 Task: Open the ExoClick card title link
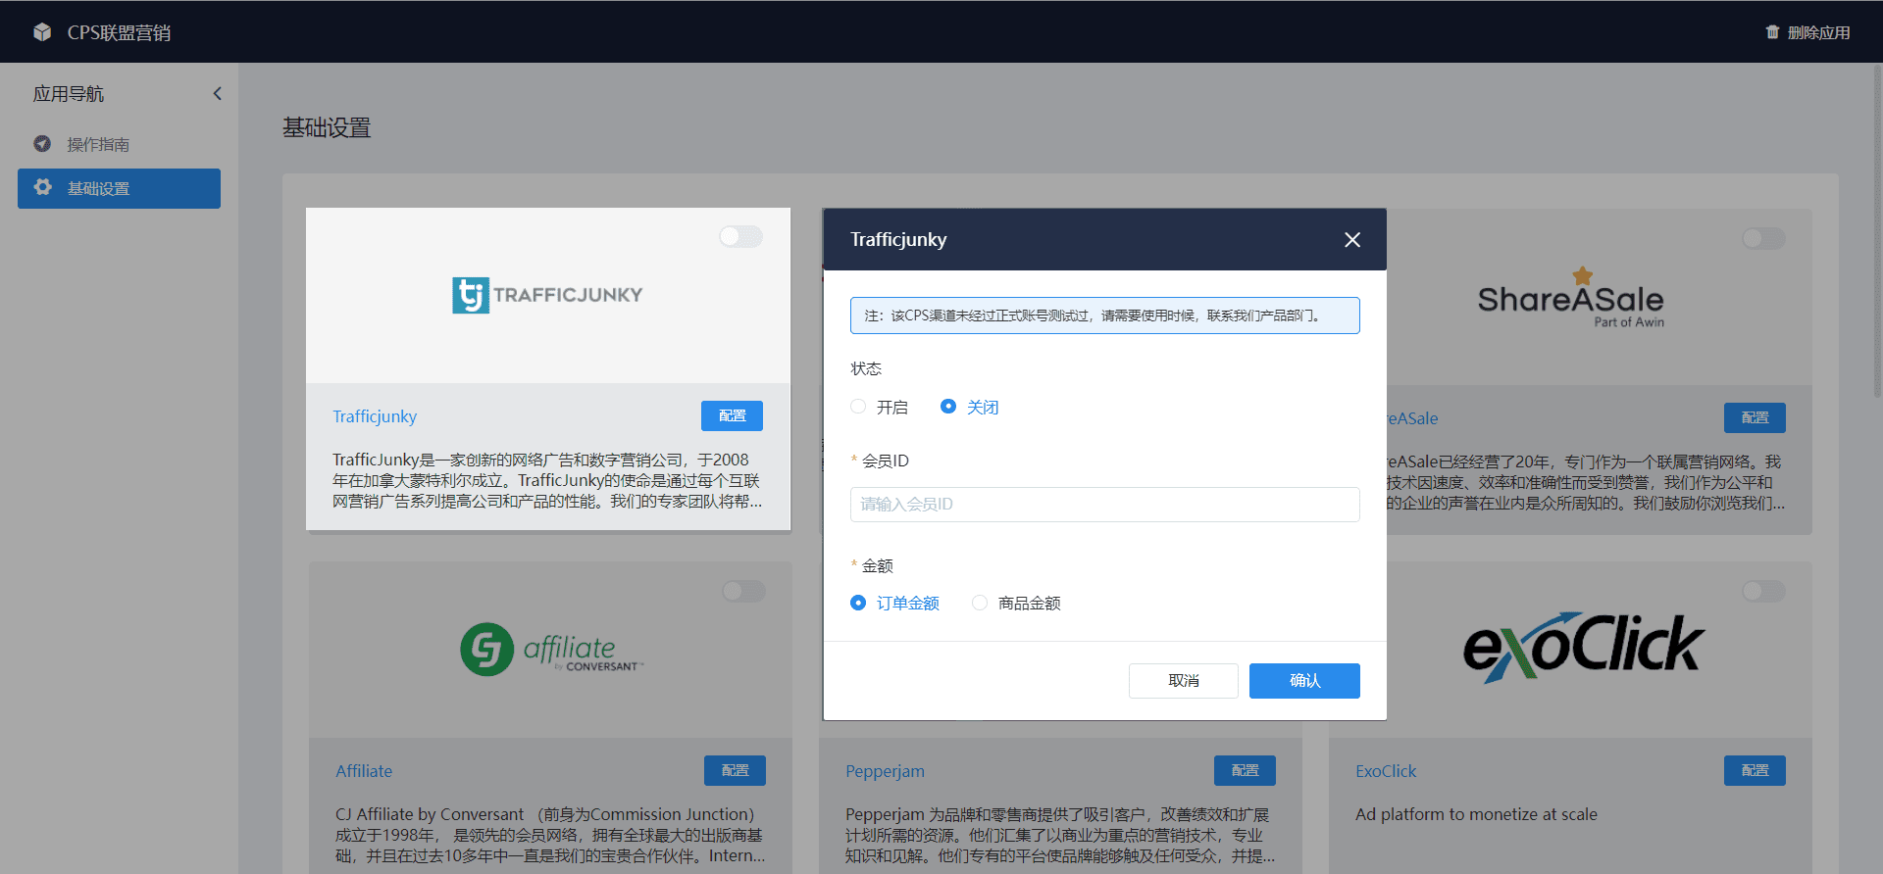pyautogui.click(x=1386, y=771)
